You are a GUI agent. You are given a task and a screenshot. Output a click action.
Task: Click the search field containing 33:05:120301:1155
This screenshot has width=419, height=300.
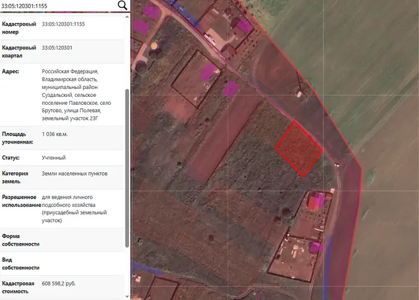[58, 6]
